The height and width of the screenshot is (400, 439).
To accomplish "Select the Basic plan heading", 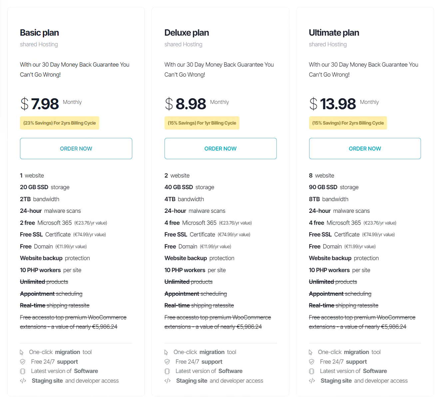I will point(39,33).
